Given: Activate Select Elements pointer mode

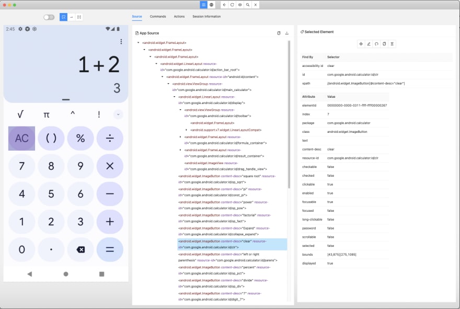Looking at the screenshot, I should pyautogui.click(x=63, y=17).
